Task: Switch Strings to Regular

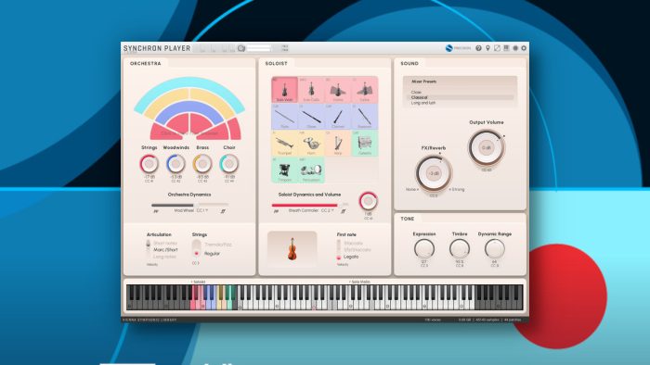Action: (x=212, y=254)
